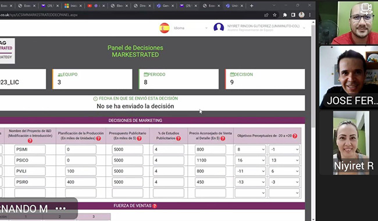Close the YouTube tab

[x=104, y=6]
